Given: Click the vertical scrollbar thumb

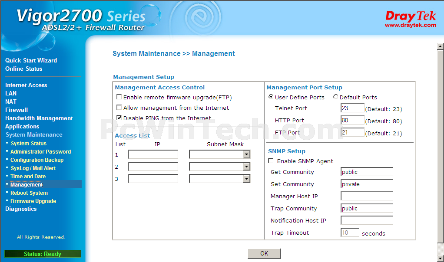Looking at the screenshot, I should point(441,147).
